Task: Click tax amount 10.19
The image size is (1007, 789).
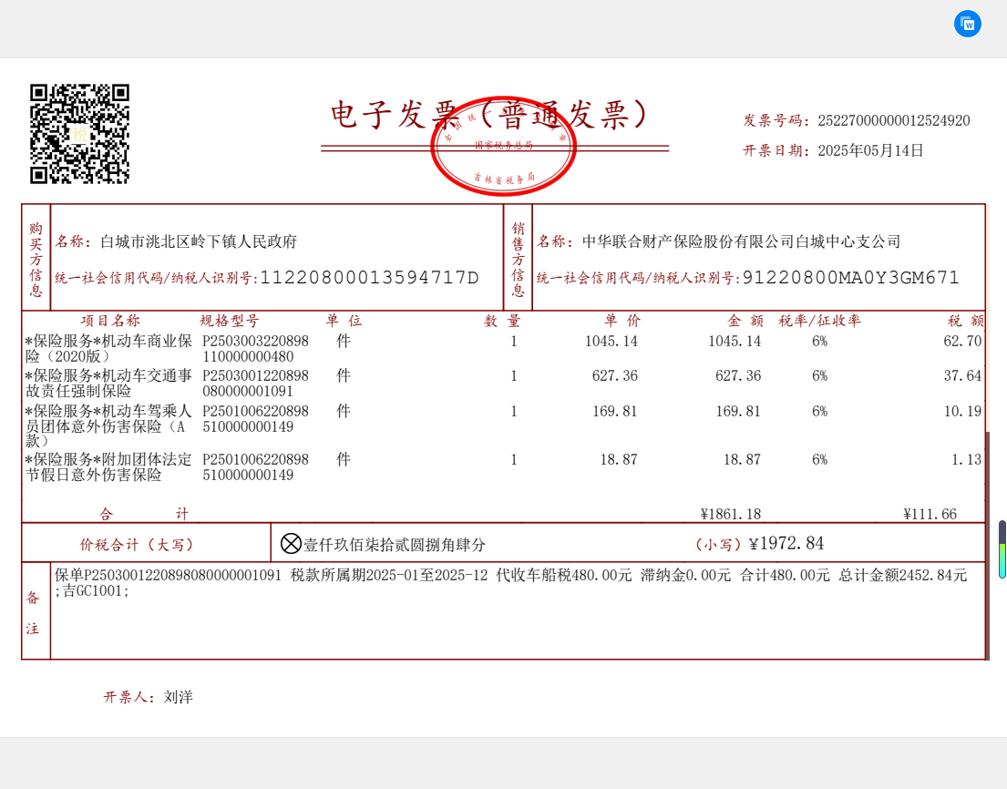Action: 962,411
